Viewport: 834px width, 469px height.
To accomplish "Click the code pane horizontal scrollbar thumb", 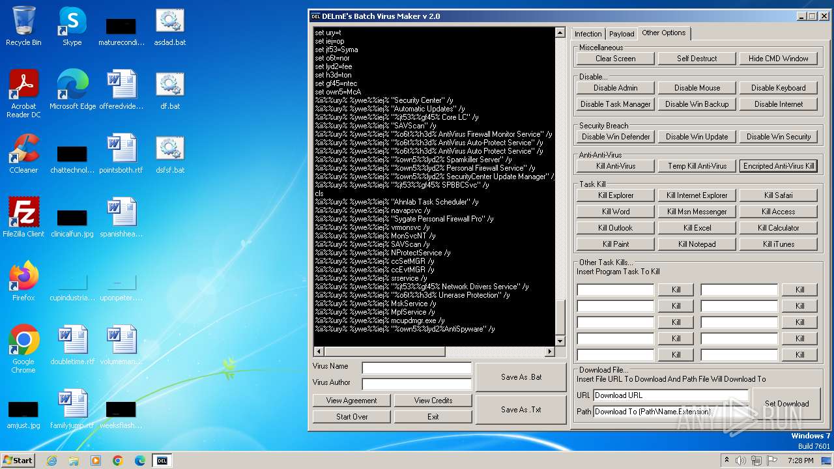I will click(384, 352).
